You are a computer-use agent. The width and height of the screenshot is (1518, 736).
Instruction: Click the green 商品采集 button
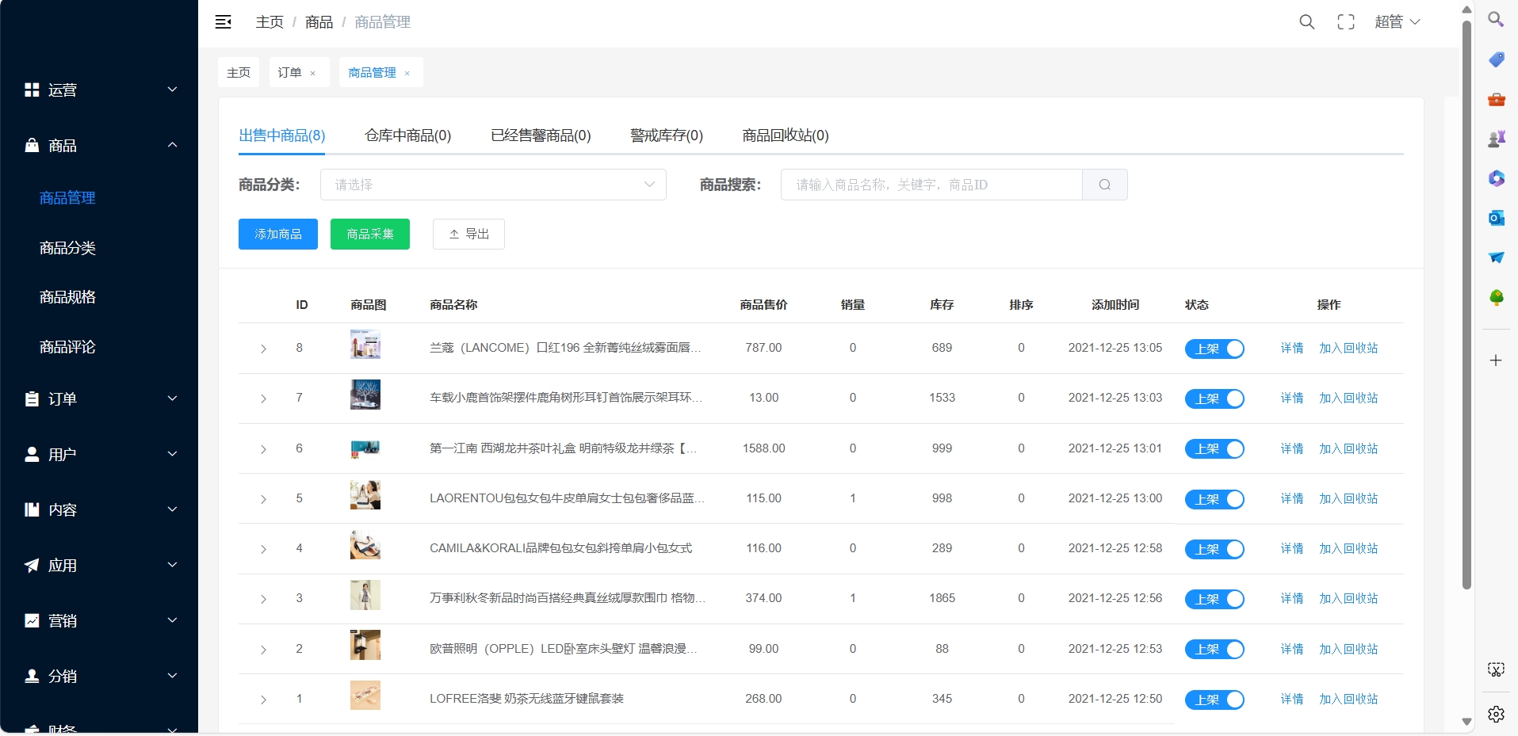click(x=370, y=234)
